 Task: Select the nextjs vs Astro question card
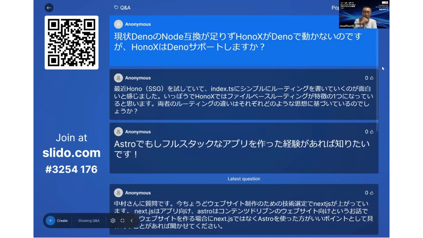pyautogui.click(x=244, y=210)
